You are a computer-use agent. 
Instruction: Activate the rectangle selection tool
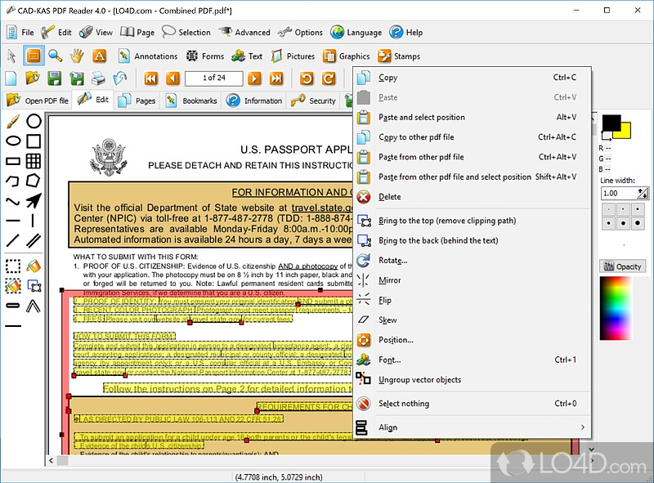[x=34, y=56]
